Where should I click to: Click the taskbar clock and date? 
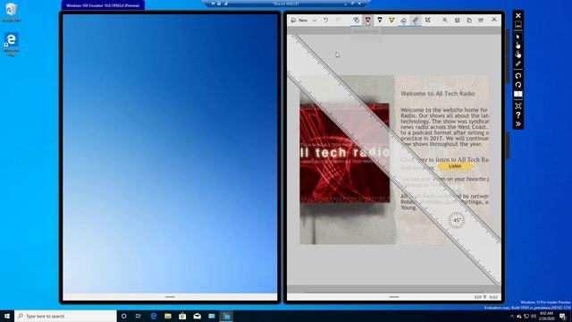tap(546, 316)
